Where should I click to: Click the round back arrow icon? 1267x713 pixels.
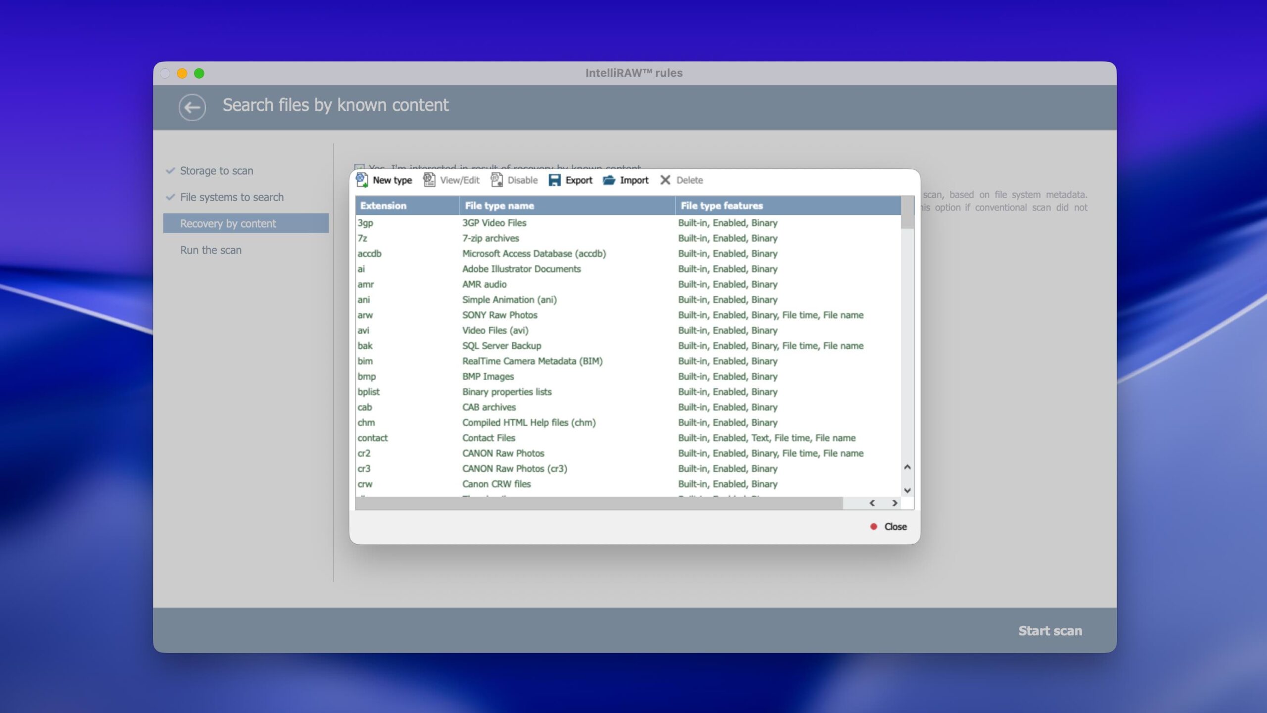point(192,107)
